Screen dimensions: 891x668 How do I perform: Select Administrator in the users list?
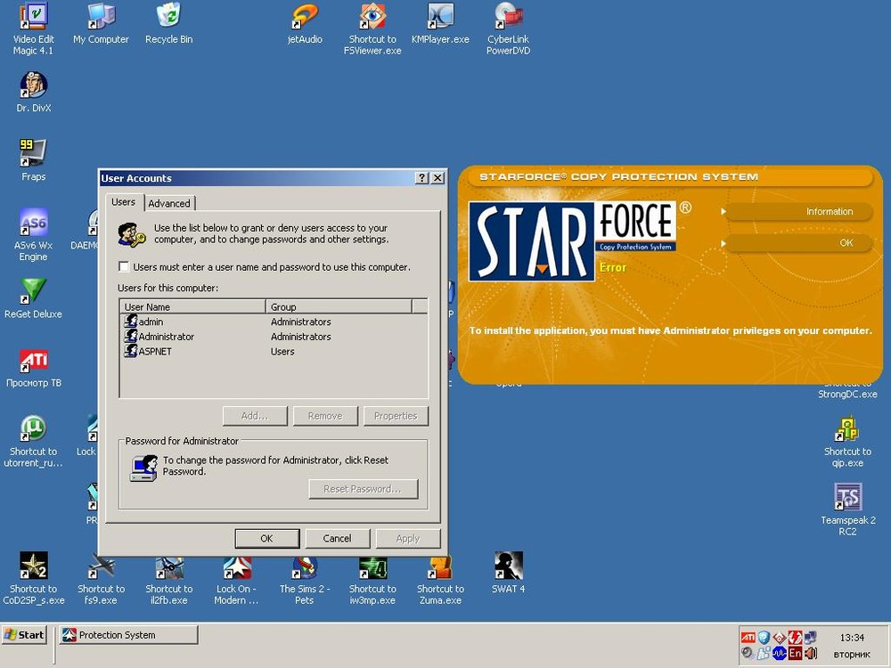[168, 337]
